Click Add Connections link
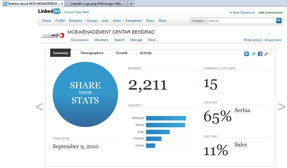The width and height of the screenshot is (287, 168). click(270, 13)
